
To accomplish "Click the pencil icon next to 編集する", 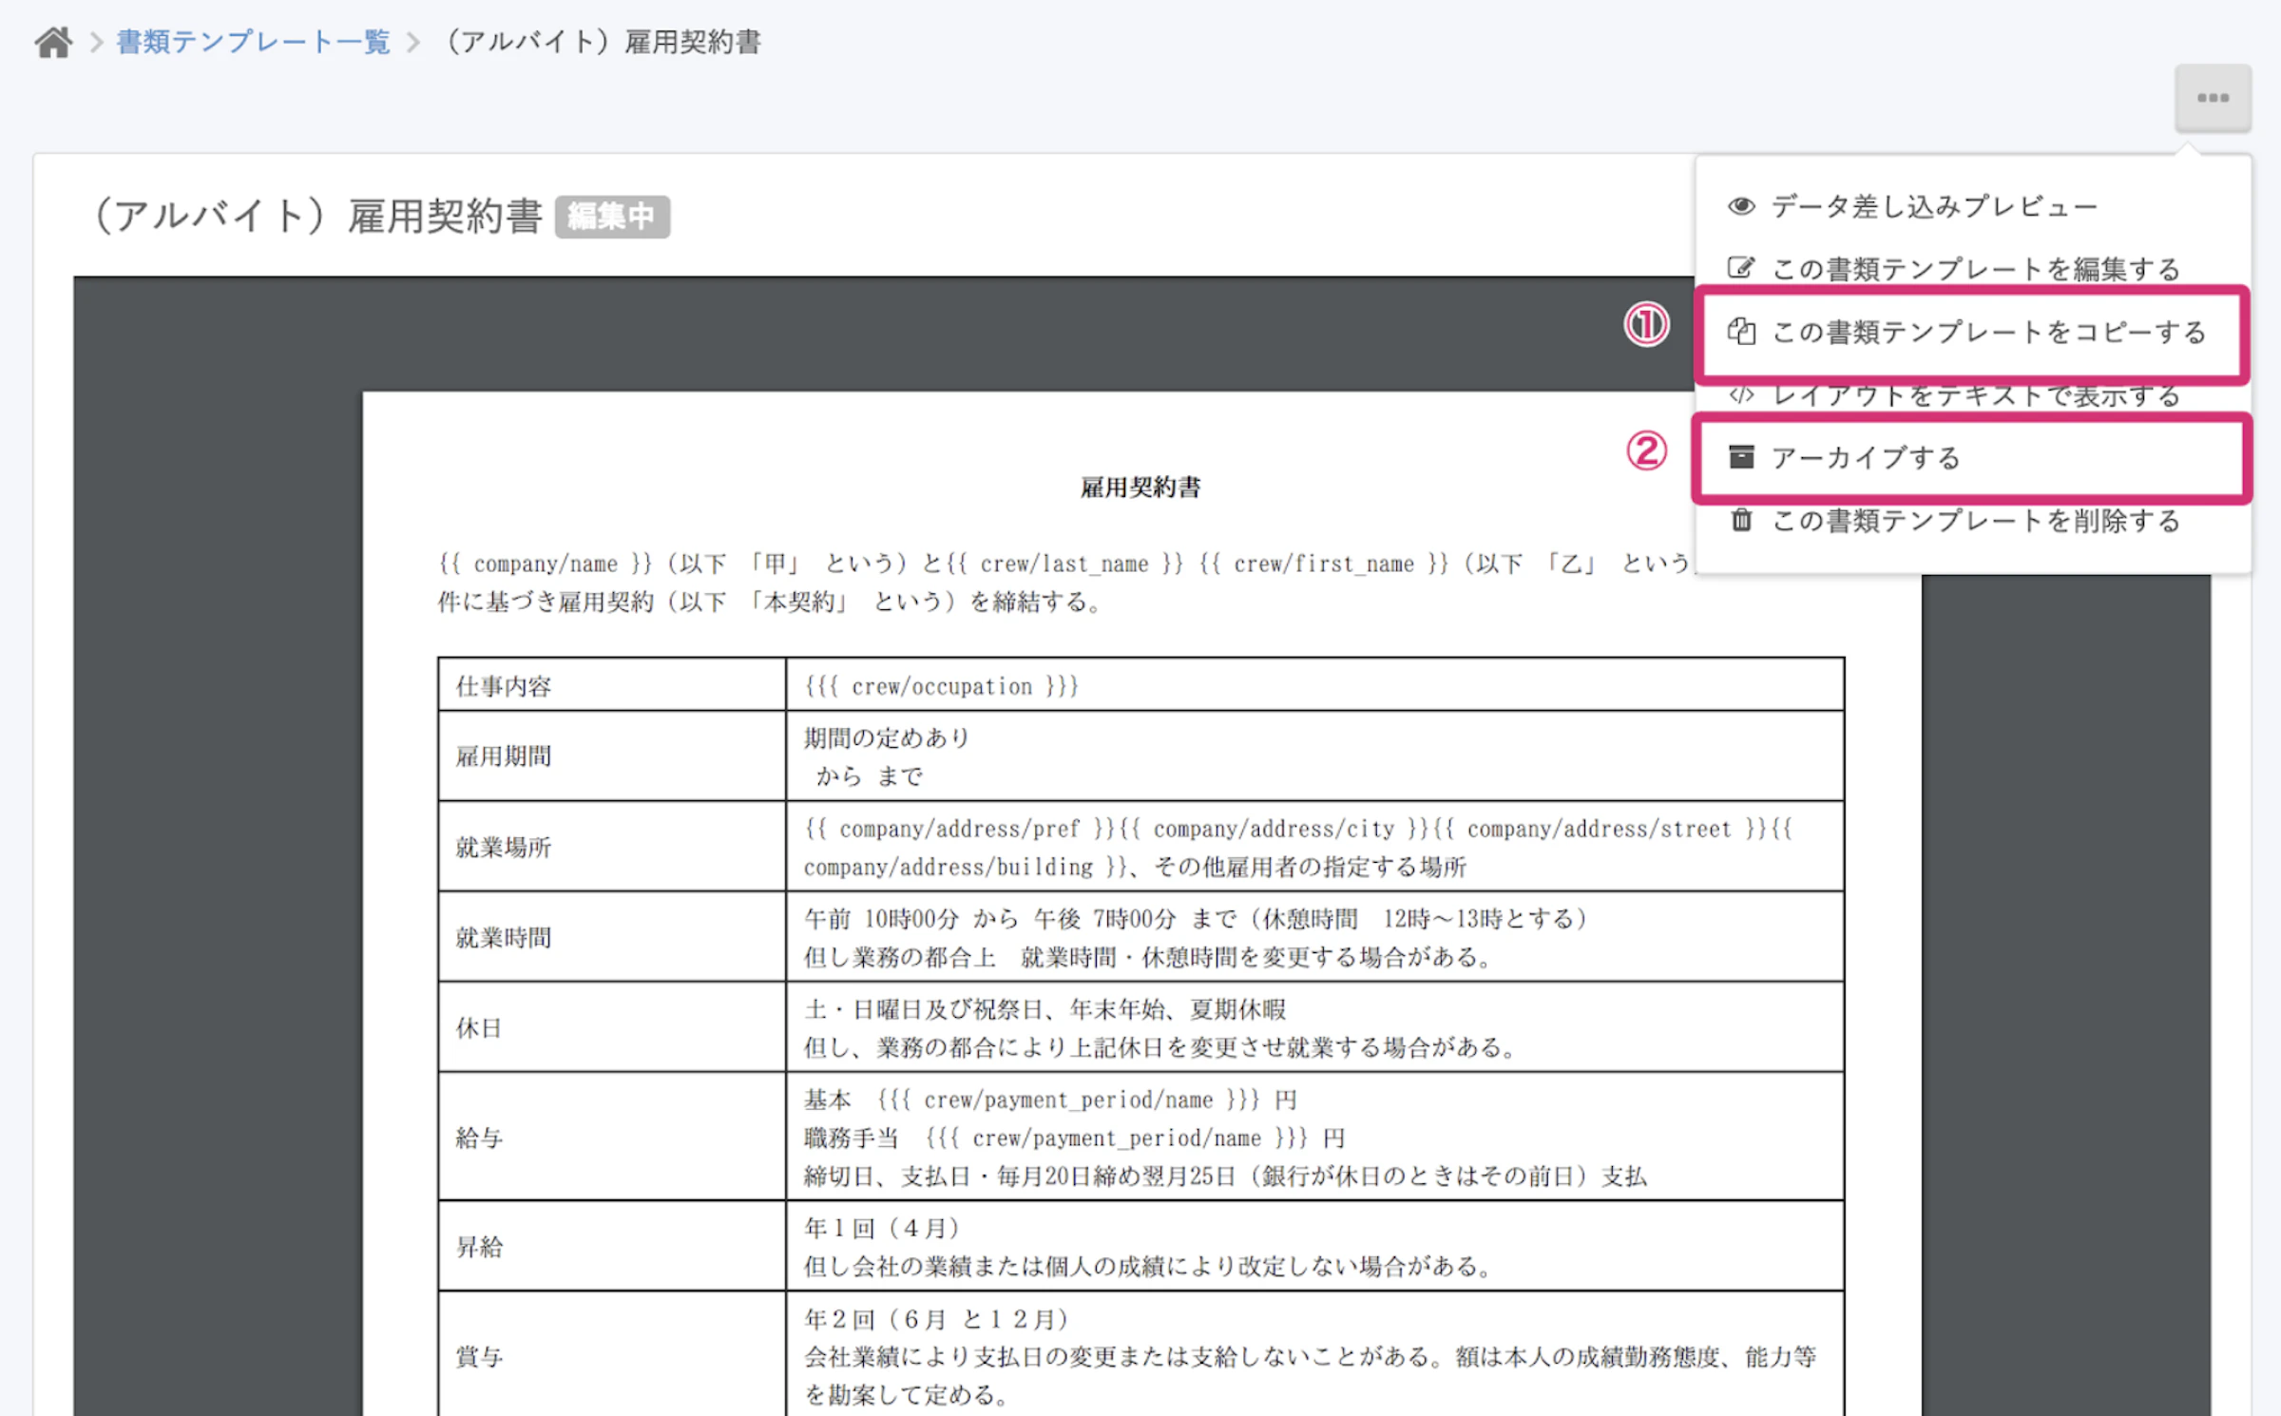I will 1740,268.
